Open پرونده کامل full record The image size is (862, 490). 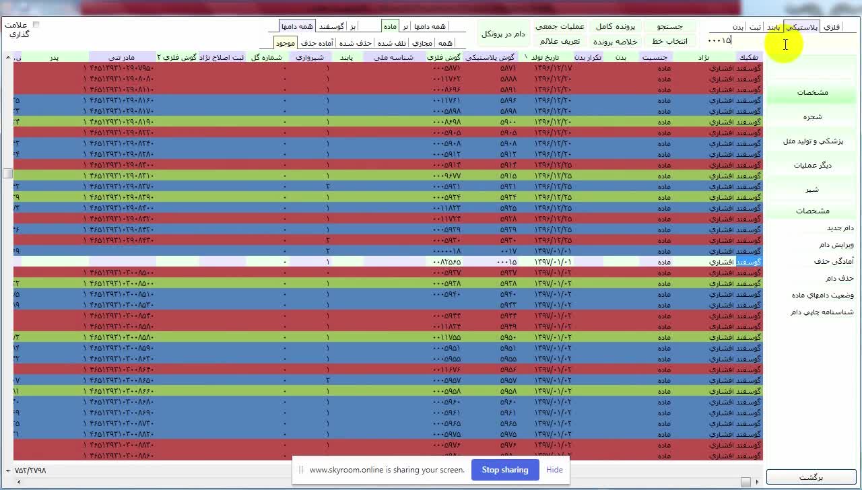pyautogui.click(x=615, y=26)
